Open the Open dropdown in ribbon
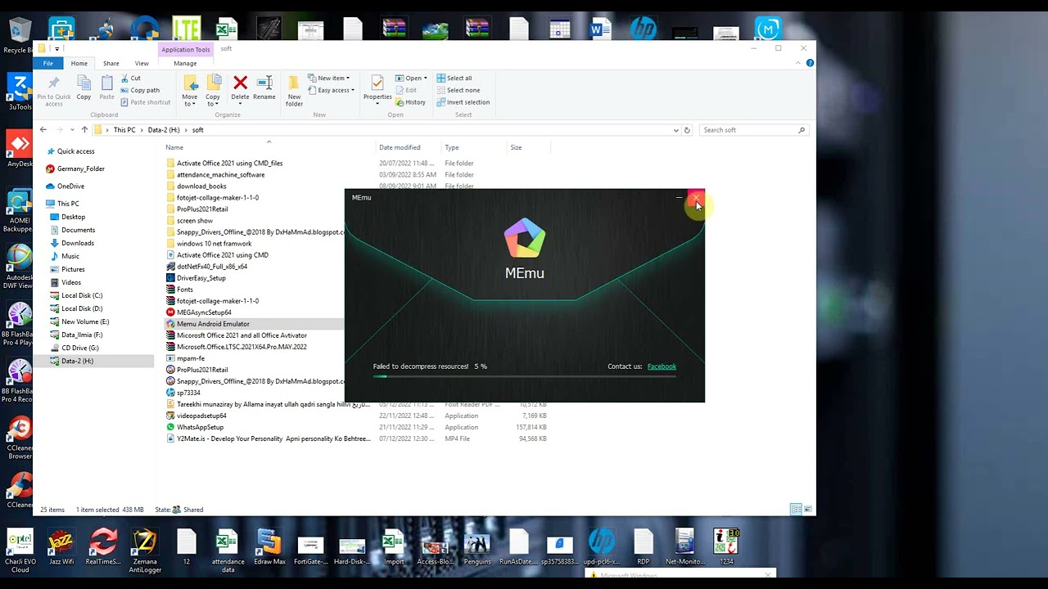This screenshot has height=589, width=1048. coord(411,79)
